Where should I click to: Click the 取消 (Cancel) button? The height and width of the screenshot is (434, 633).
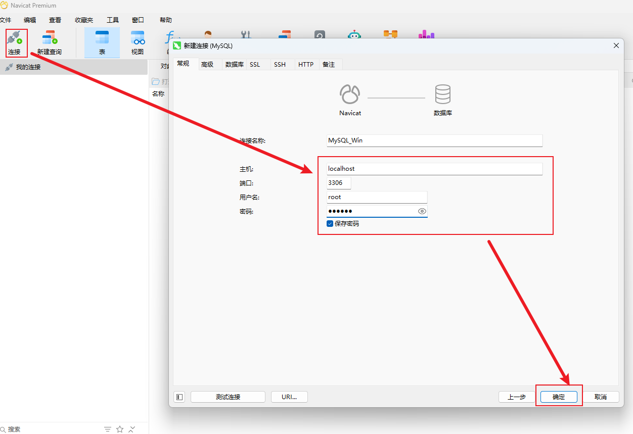point(601,397)
